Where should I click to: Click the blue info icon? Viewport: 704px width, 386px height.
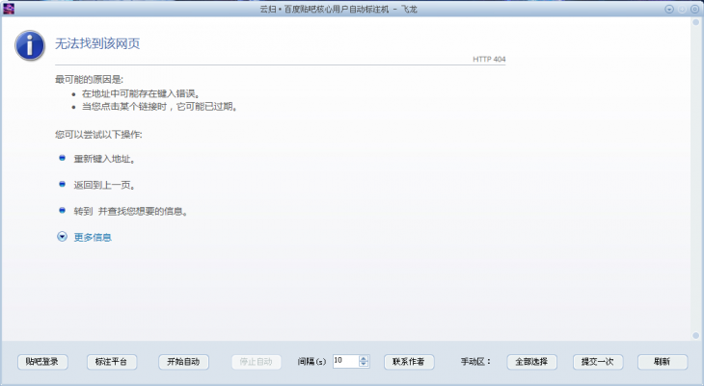pyautogui.click(x=30, y=45)
